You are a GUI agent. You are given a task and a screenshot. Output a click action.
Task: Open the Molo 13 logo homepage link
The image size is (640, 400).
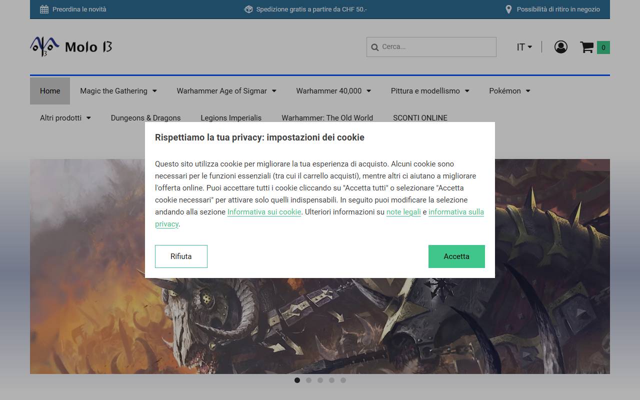point(71,46)
